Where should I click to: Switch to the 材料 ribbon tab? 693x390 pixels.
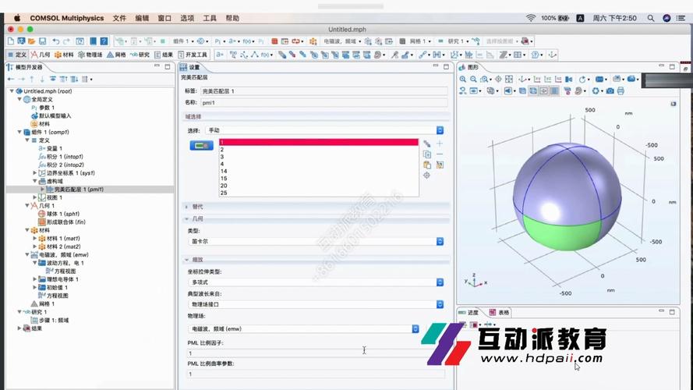[x=64, y=55]
